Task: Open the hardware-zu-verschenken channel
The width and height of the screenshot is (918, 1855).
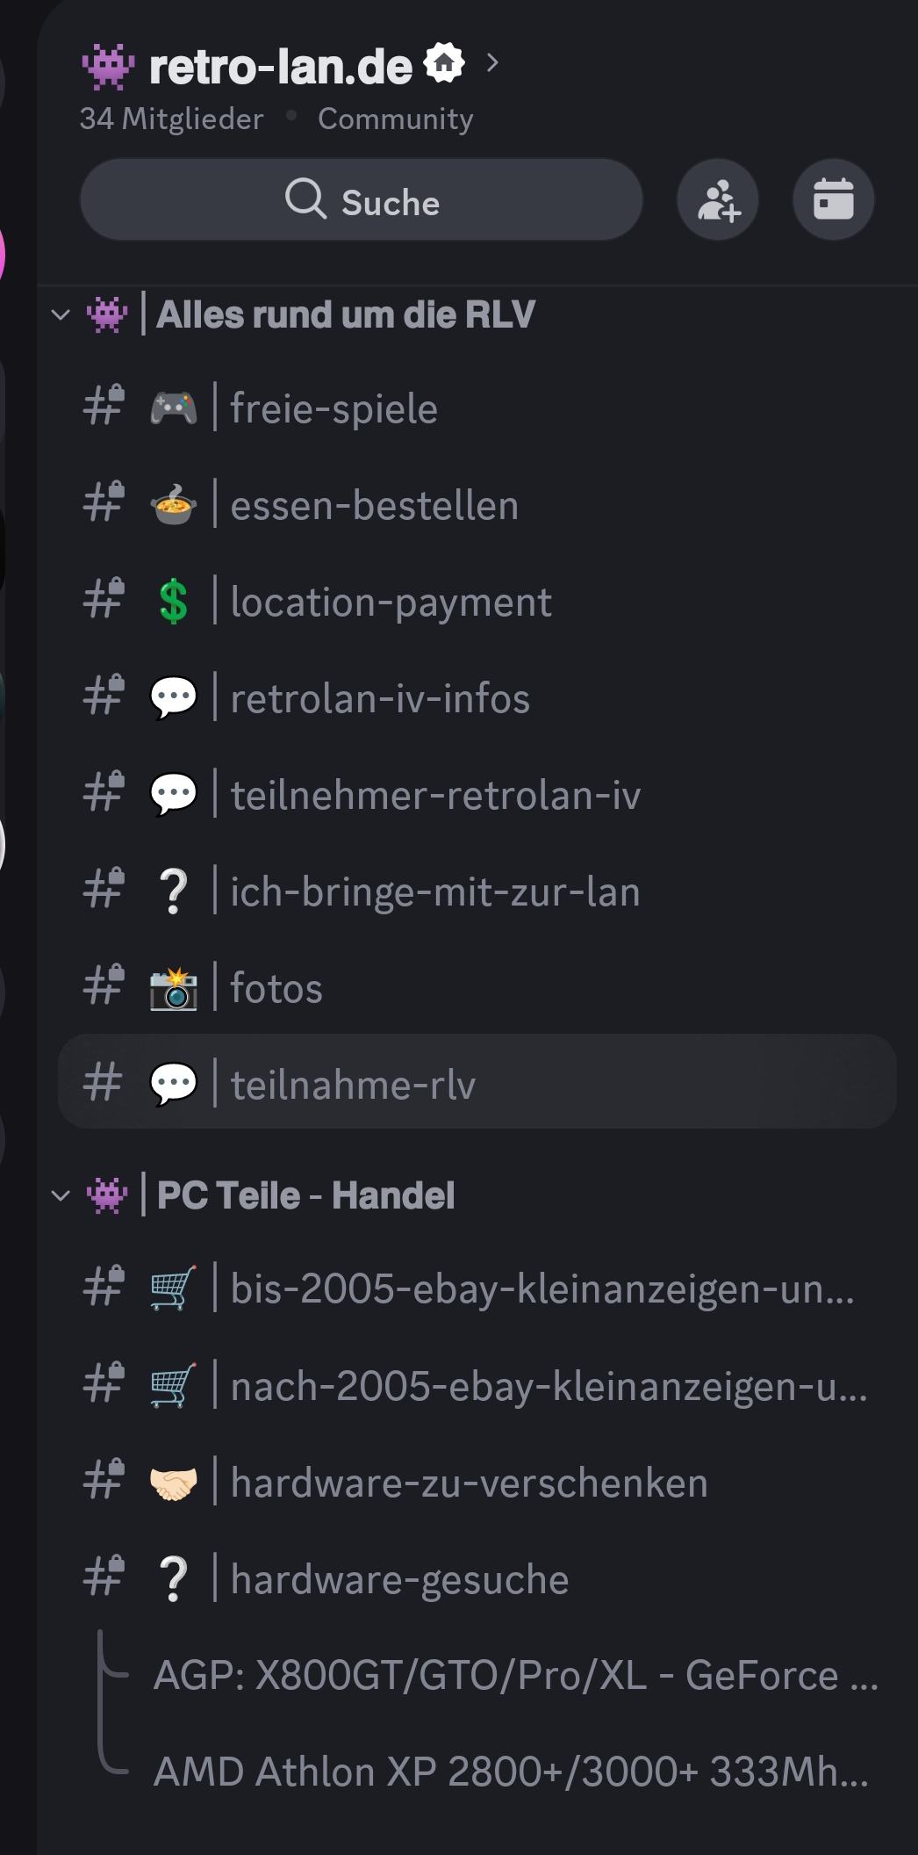Action: click(x=469, y=1483)
